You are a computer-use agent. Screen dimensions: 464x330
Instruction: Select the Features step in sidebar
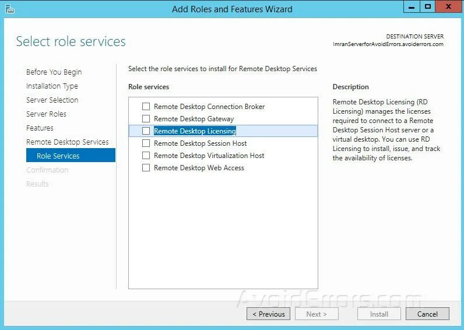click(40, 128)
